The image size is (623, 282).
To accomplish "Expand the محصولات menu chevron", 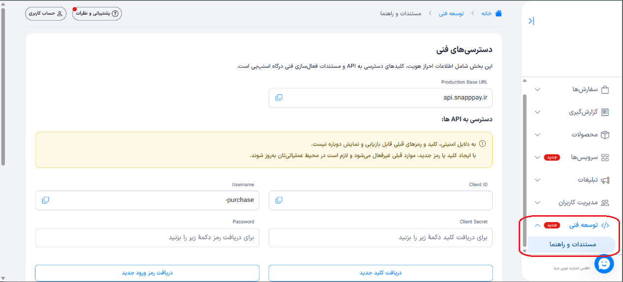I will (x=537, y=135).
